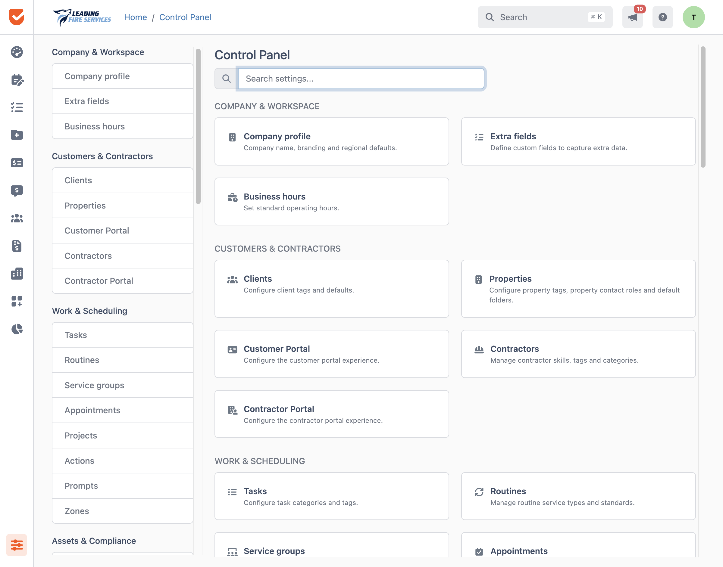This screenshot has height=567, width=723.
Task: Click the Leading Fire Services logo
Action: tap(82, 17)
